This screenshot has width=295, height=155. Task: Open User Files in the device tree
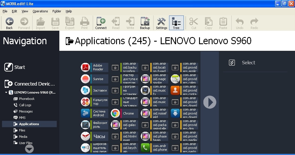click(x=23, y=143)
